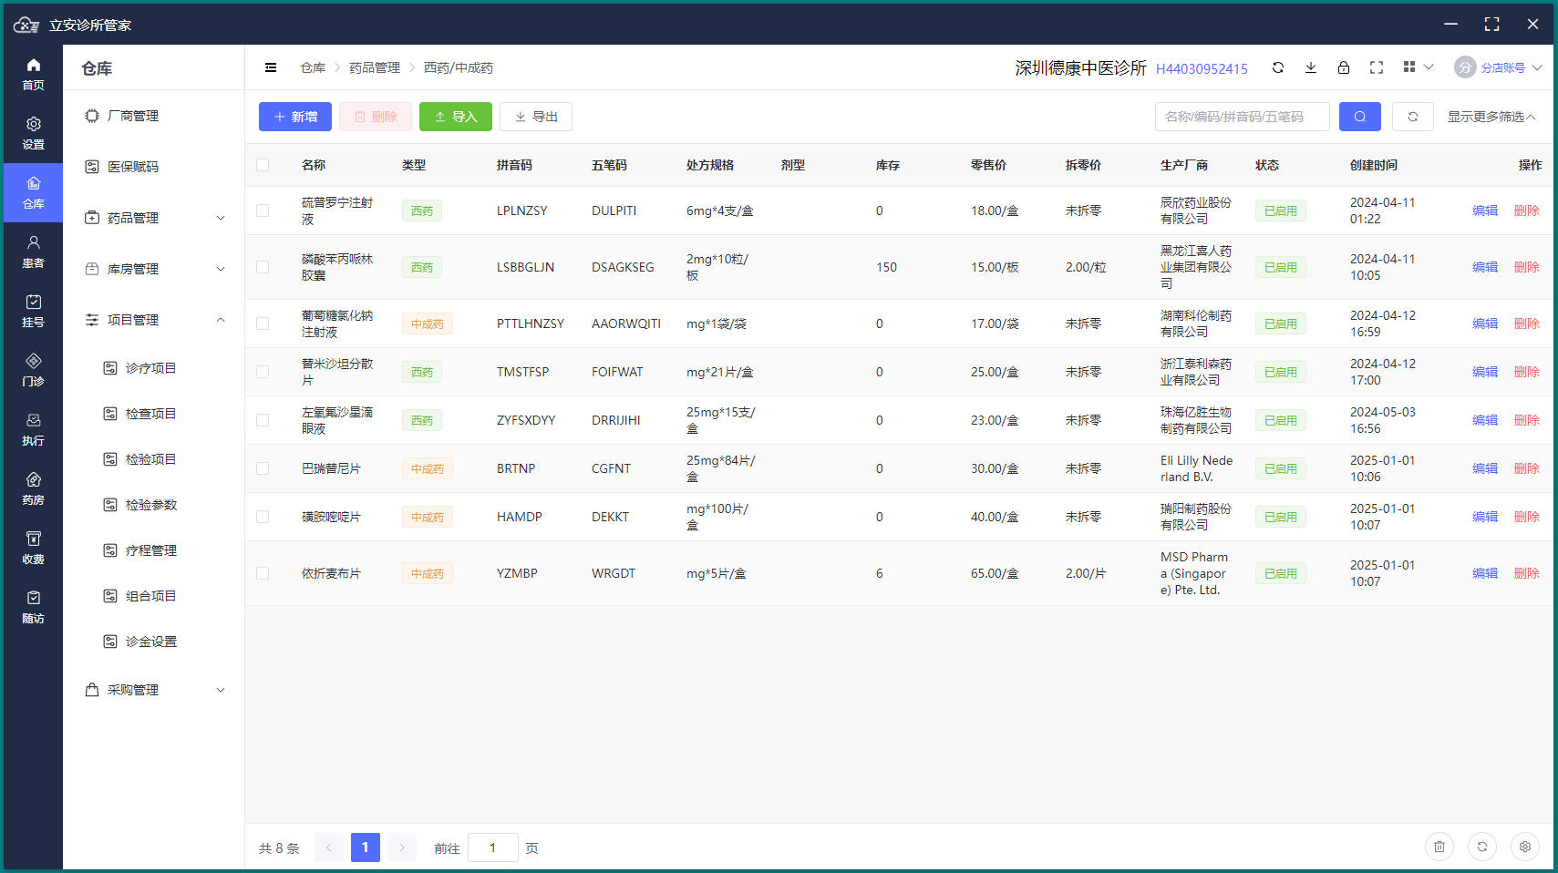Click the reset refresh button beside search
1558x873 pixels.
pyautogui.click(x=1413, y=117)
